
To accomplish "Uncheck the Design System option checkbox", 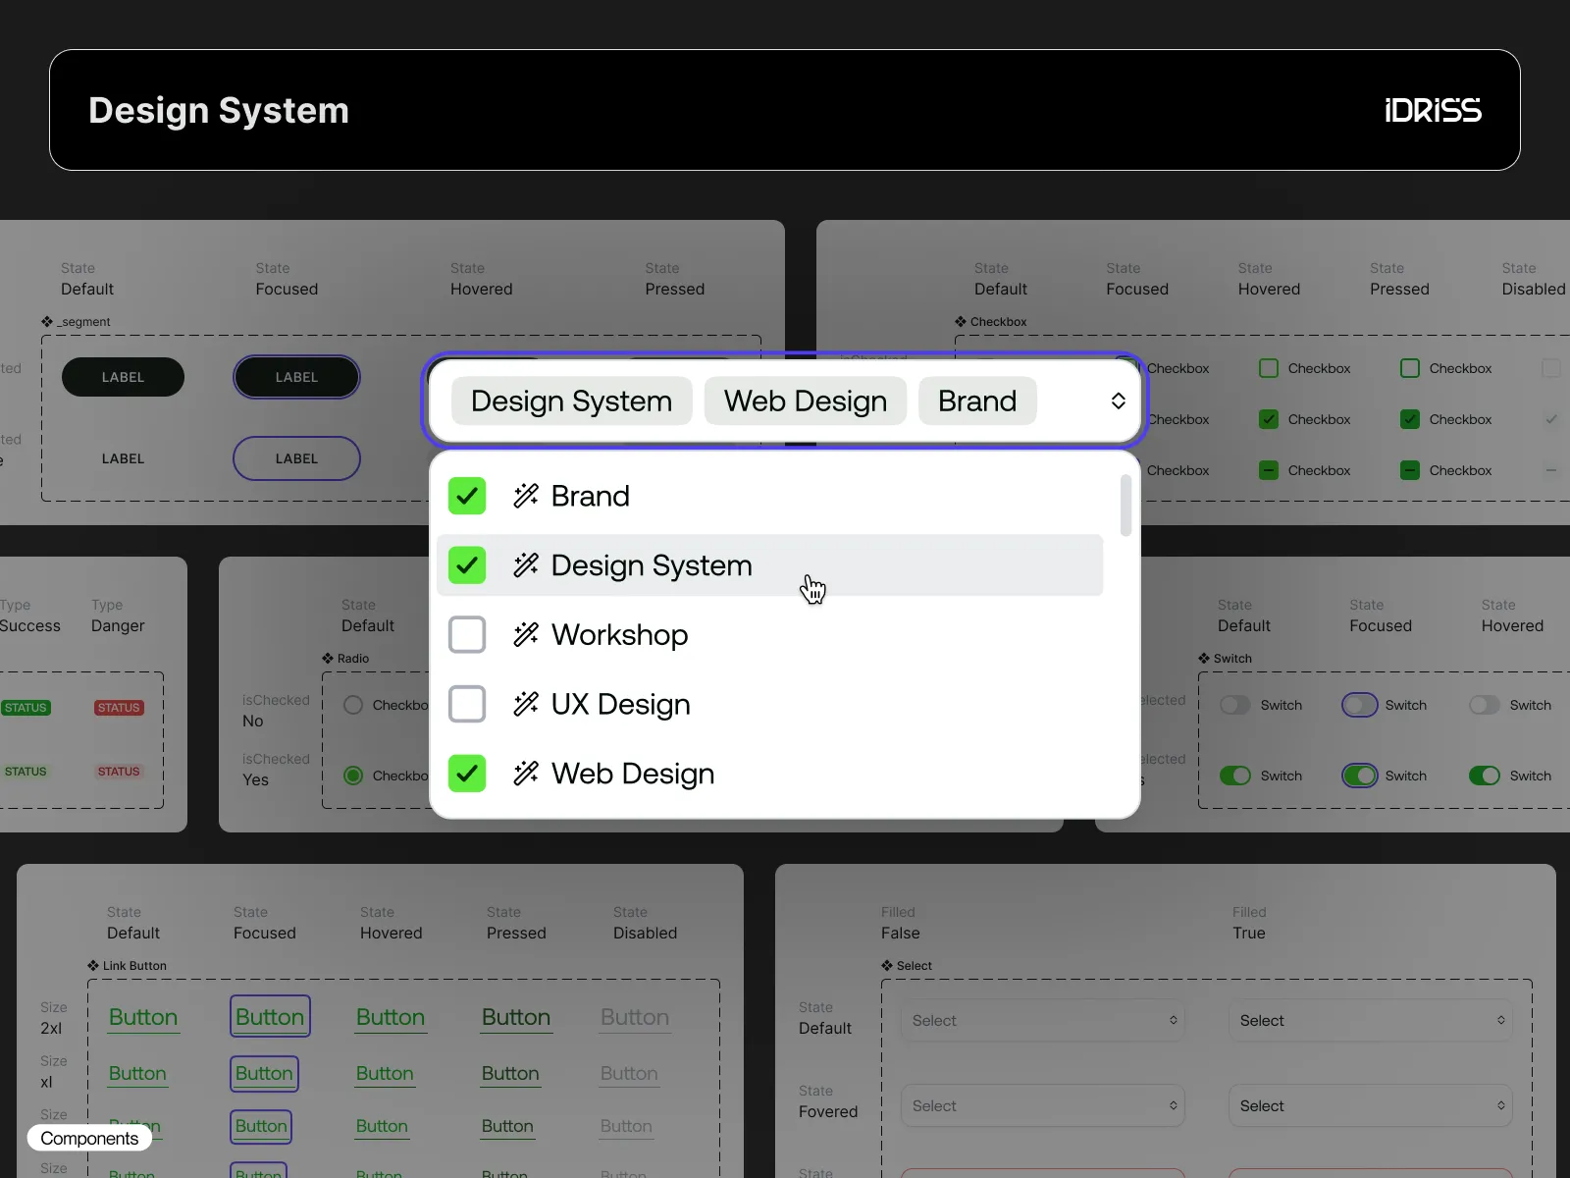I will point(467,564).
